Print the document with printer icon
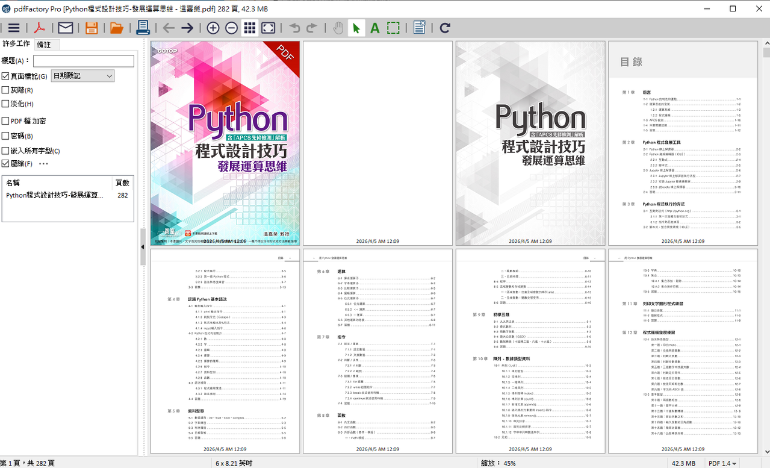The image size is (770, 468). 143,28
